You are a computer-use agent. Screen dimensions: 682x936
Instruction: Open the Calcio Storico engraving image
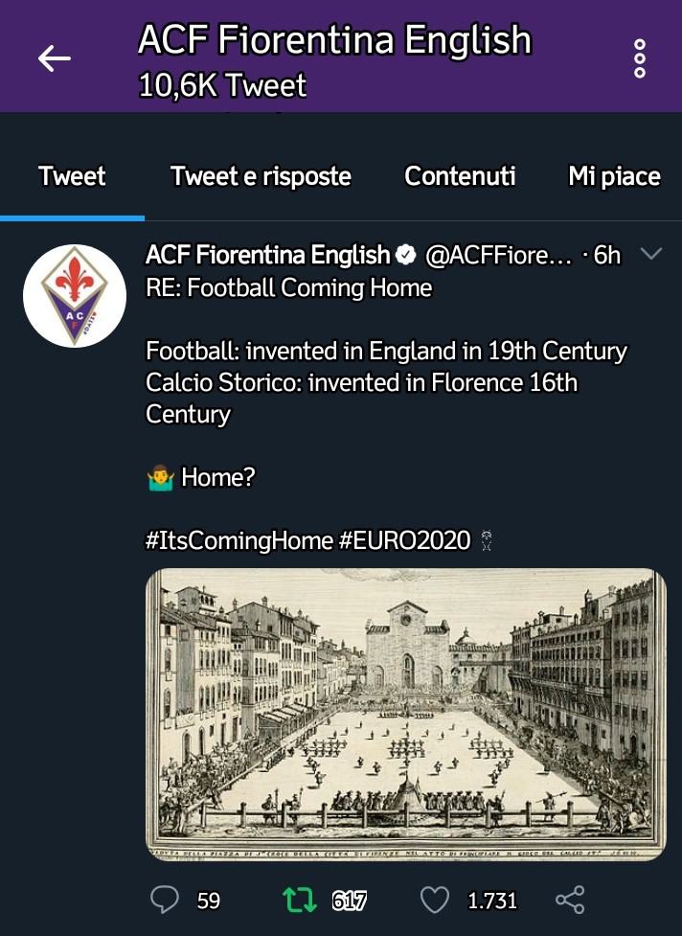click(405, 715)
